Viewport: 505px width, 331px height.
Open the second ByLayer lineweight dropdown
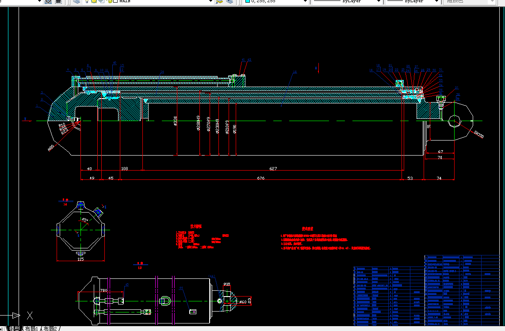tap(436, 1)
